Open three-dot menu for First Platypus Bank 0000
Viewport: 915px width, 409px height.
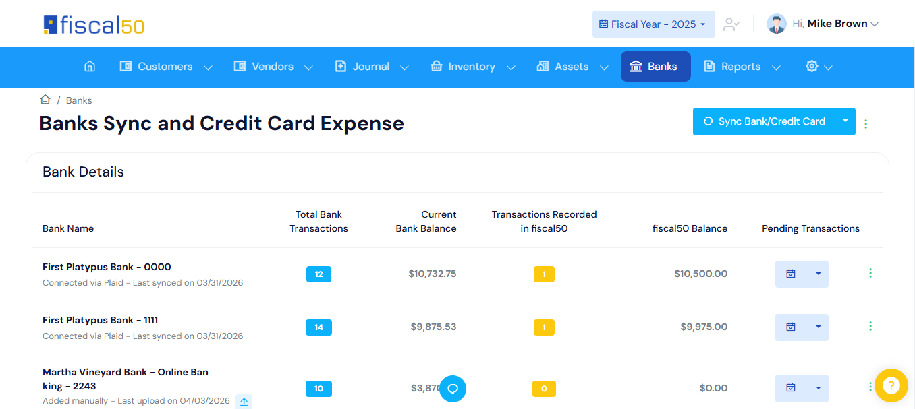click(870, 273)
